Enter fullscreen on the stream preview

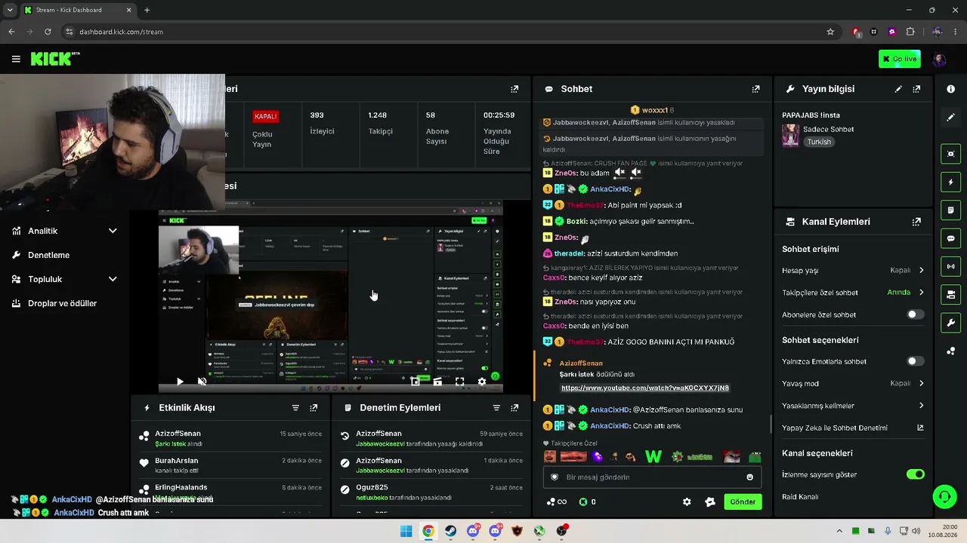(x=459, y=382)
